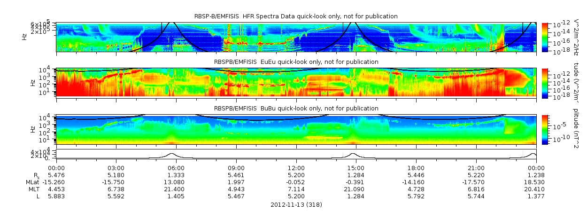Click the MLat row label
This screenshot has width=587, height=211.
[33, 182]
